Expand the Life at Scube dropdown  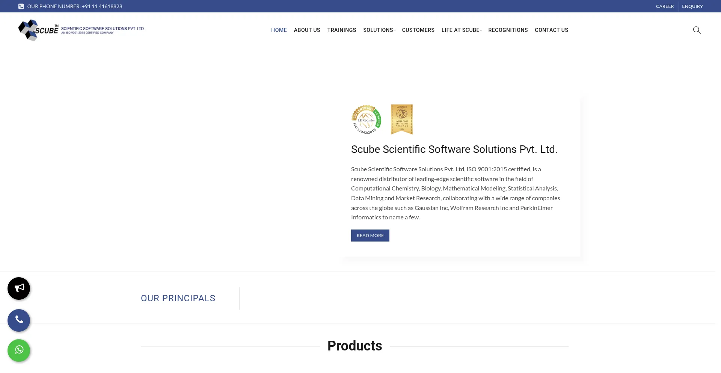tap(462, 30)
